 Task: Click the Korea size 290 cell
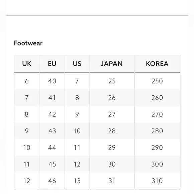157,148
